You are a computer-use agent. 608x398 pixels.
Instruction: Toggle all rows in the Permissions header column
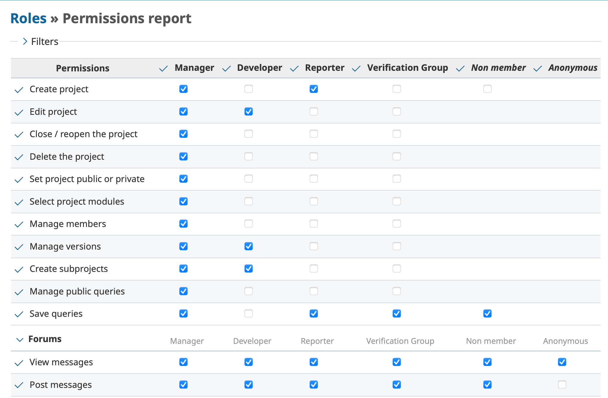point(83,68)
